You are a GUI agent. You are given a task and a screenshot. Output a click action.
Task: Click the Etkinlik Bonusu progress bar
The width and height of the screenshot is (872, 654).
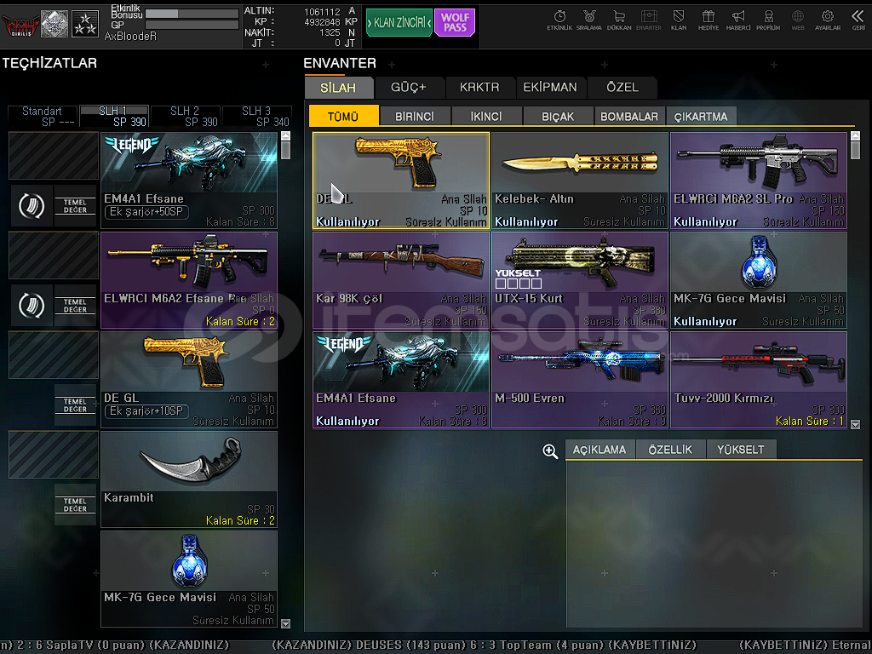(x=192, y=14)
